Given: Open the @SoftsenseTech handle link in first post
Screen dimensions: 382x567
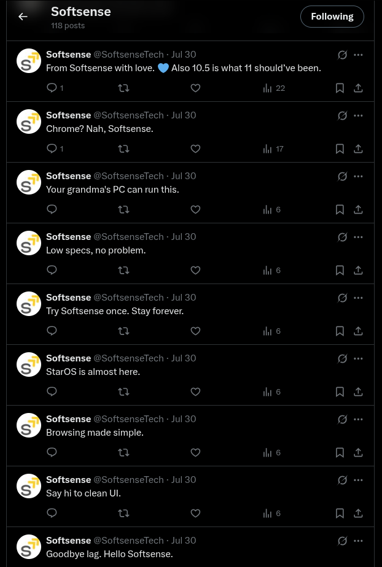Looking at the screenshot, I should click(x=128, y=55).
